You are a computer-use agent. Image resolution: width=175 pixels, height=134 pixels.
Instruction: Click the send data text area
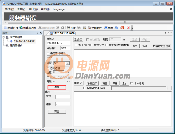123,63
